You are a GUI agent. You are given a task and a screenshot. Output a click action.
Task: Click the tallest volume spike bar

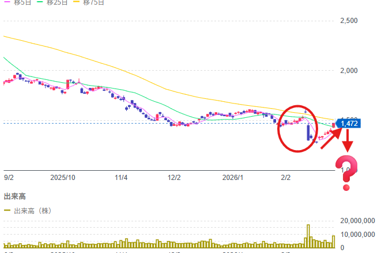[308, 236]
